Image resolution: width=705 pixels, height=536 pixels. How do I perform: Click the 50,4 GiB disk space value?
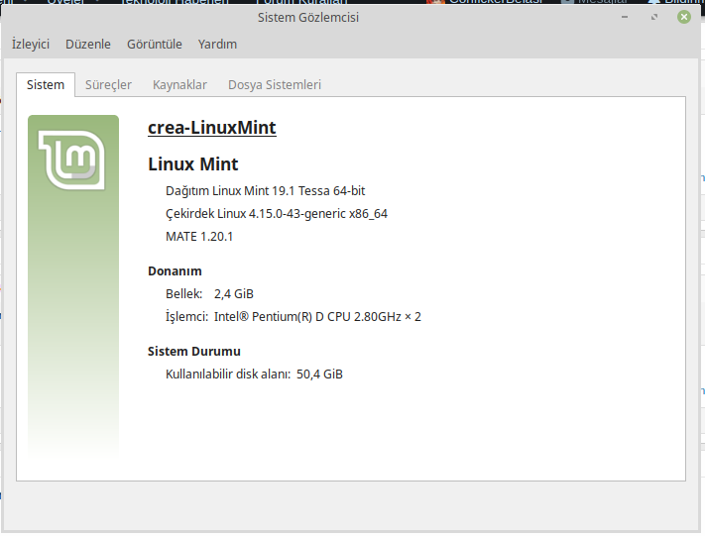tap(319, 375)
